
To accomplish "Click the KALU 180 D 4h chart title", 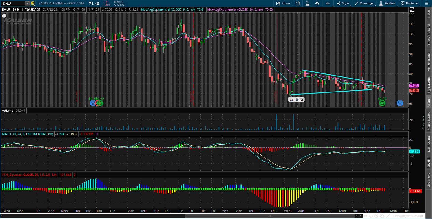I will 22,9.
